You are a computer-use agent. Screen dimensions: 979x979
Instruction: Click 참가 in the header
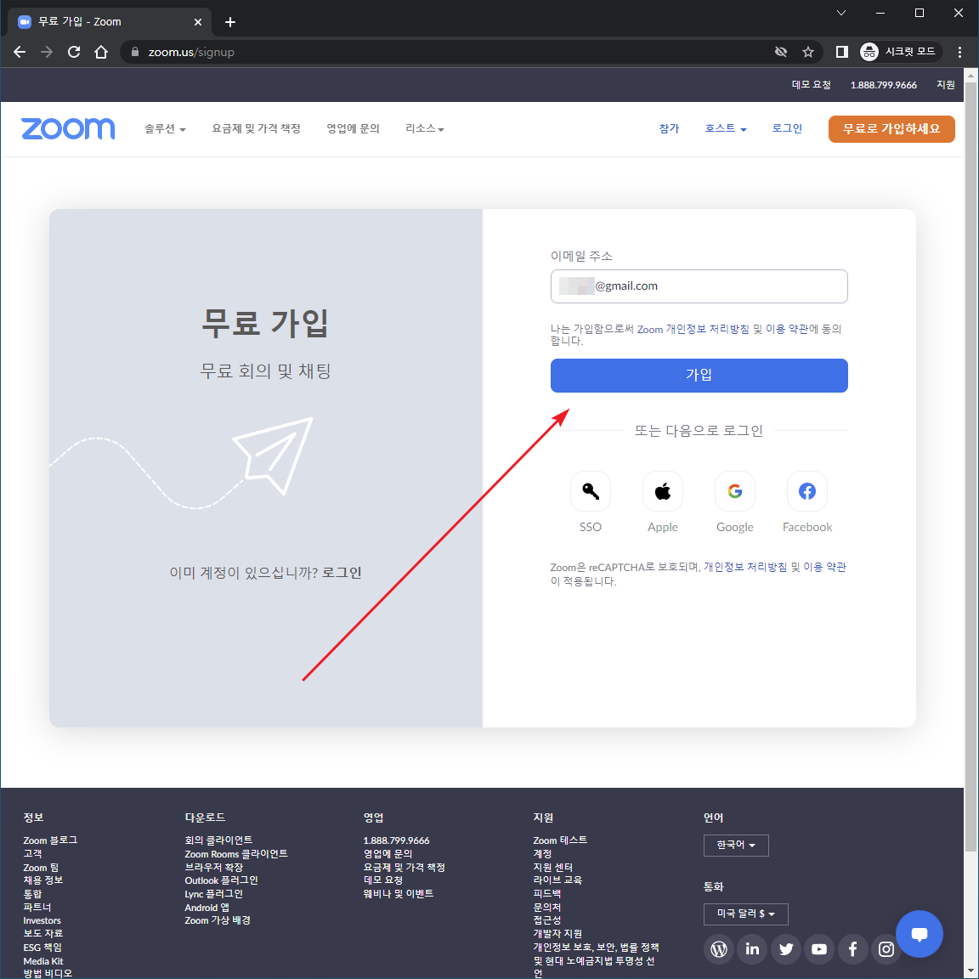[x=669, y=128]
